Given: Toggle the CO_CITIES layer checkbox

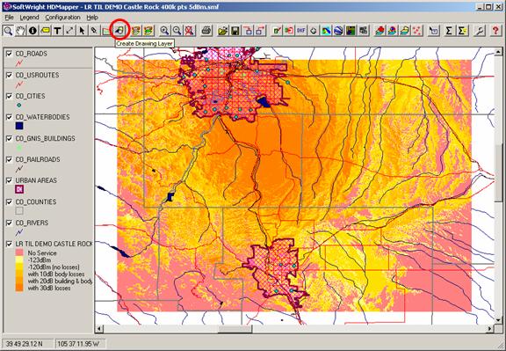Looking at the screenshot, I should 10,96.
